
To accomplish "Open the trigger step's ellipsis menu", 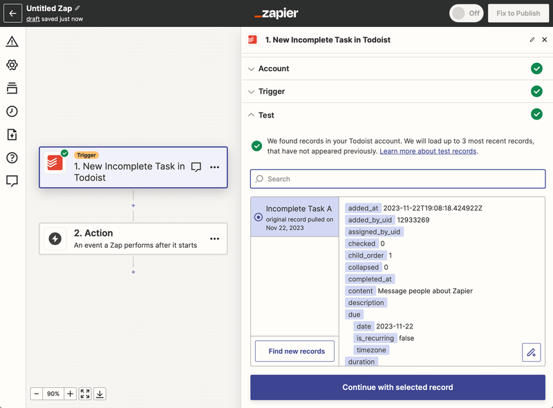I will (215, 167).
